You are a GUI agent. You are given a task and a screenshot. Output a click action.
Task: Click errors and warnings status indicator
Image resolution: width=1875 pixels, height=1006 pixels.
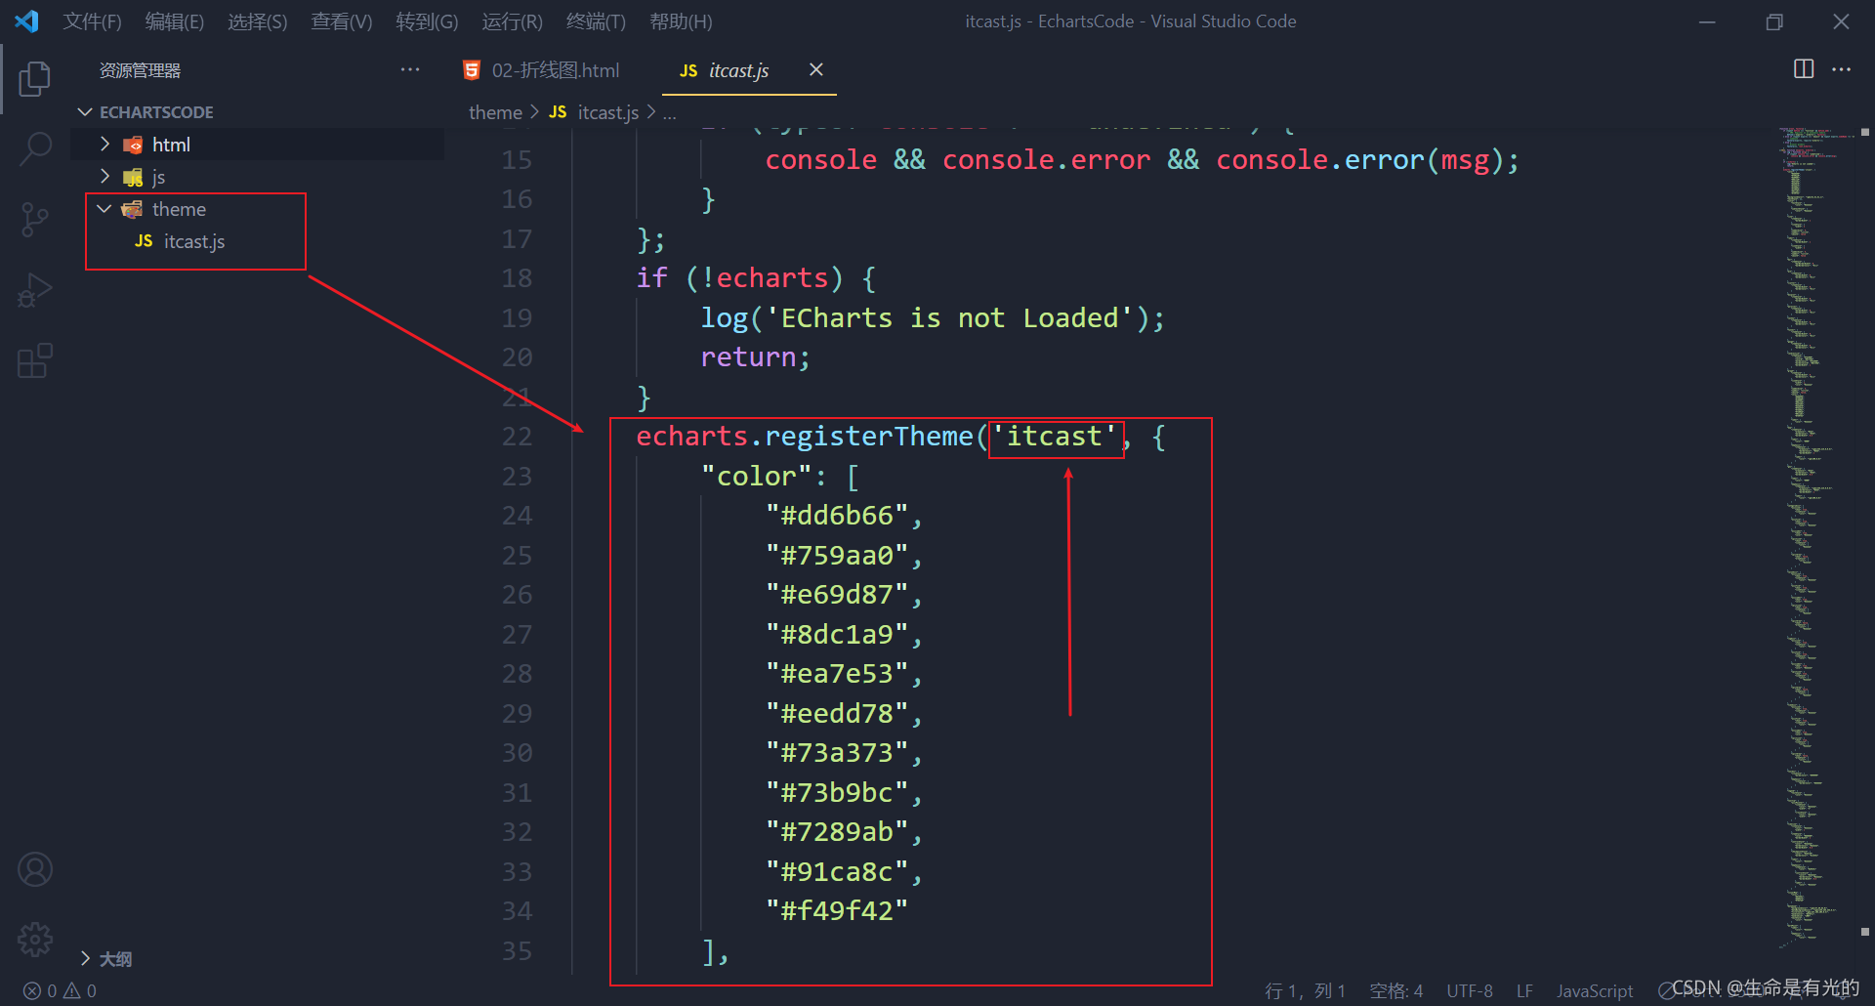coord(61,990)
